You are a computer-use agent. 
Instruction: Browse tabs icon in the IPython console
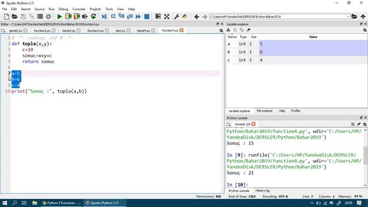point(229,124)
